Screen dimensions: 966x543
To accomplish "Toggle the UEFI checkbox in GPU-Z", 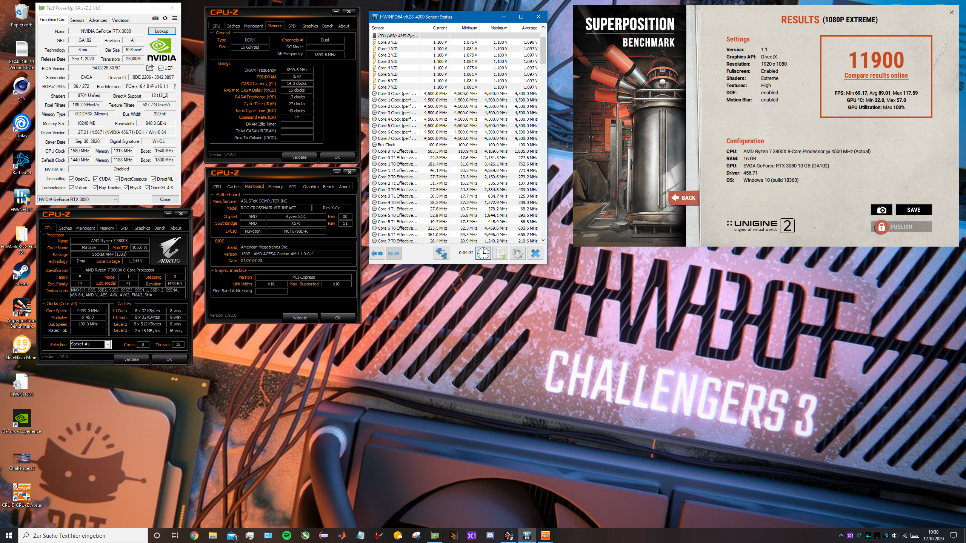I will (x=161, y=68).
